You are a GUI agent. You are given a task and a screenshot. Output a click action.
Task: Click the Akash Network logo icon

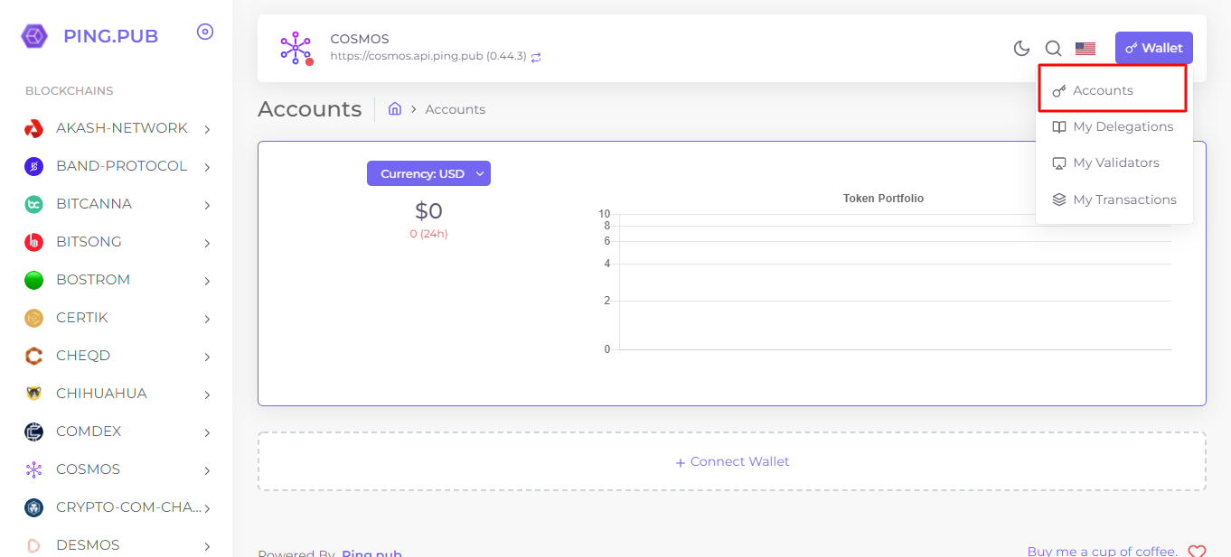click(34, 129)
